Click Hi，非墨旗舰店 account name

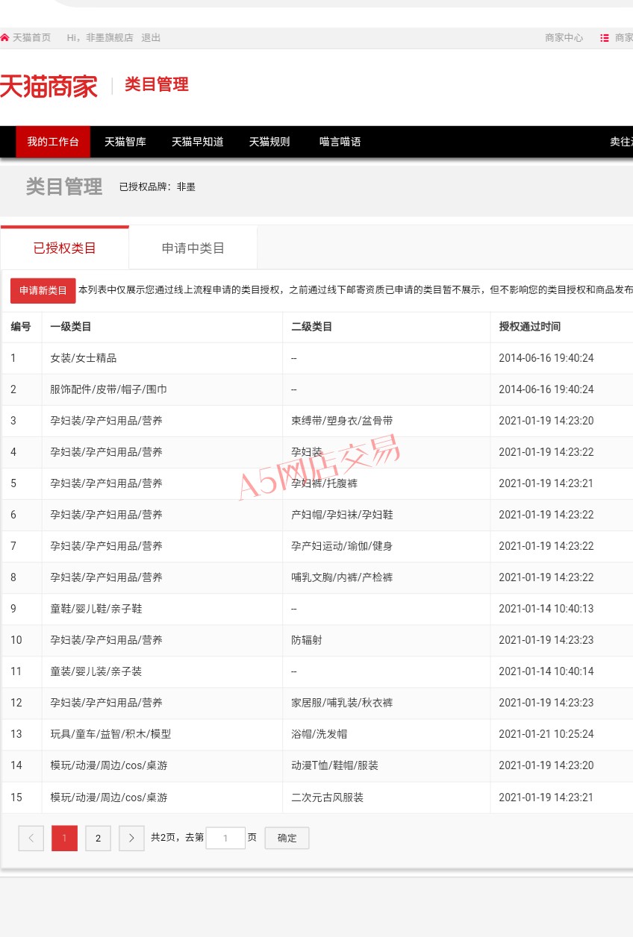coord(100,38)
